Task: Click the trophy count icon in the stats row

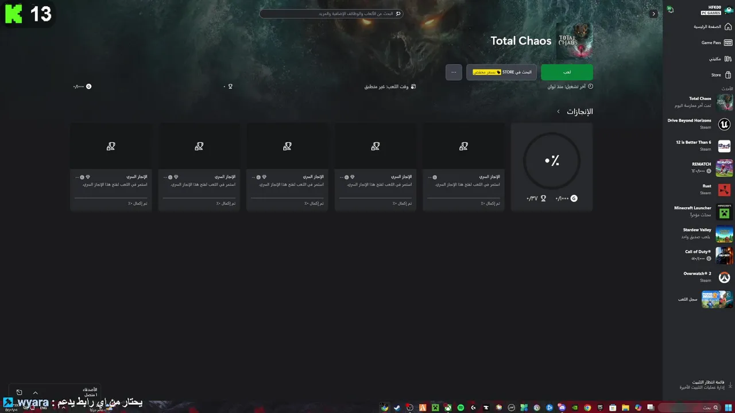Action: [230, 87]
